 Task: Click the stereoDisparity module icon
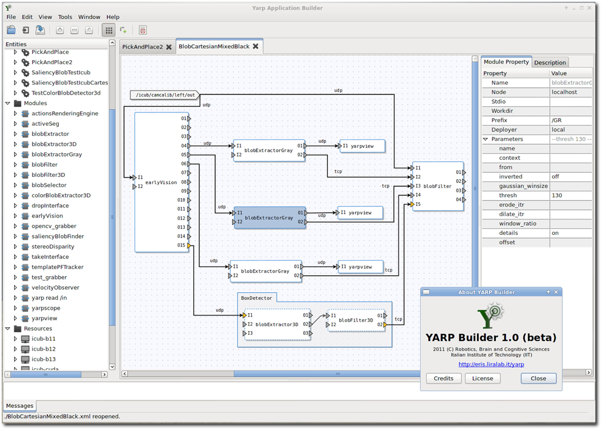click(x=25, y=247)
